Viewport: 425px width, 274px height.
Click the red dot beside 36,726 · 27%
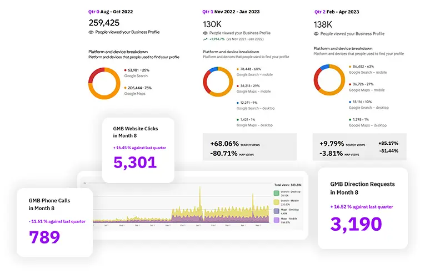tap(350, 84)
